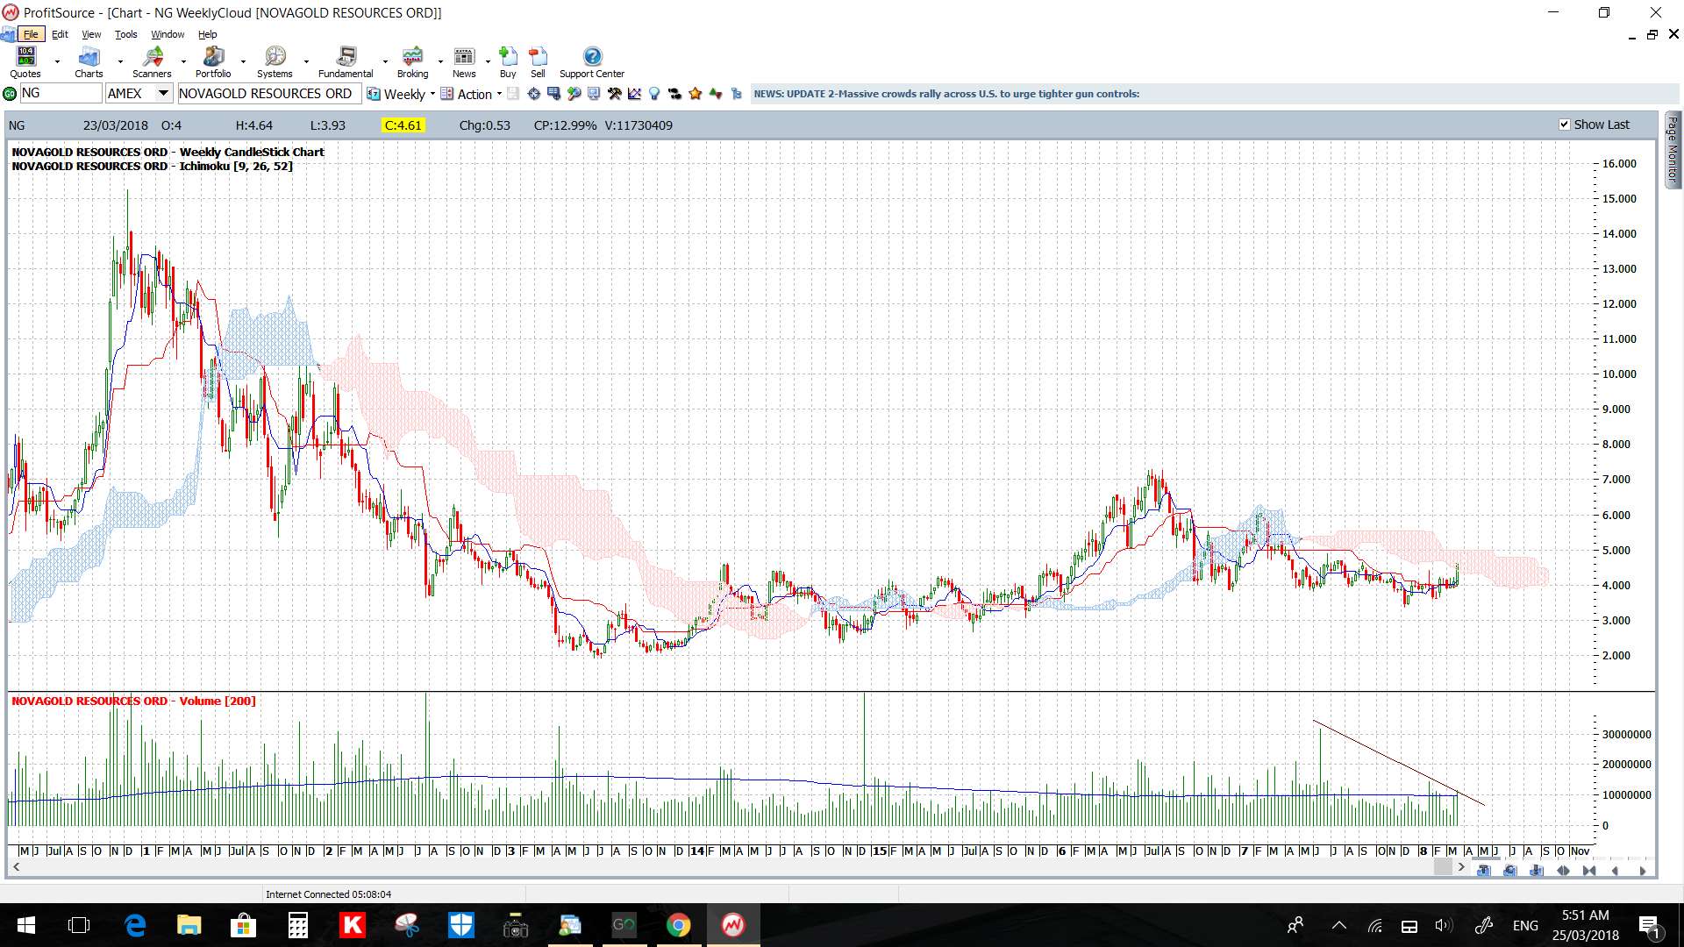Open the Tools menu

tap(126, 34)
